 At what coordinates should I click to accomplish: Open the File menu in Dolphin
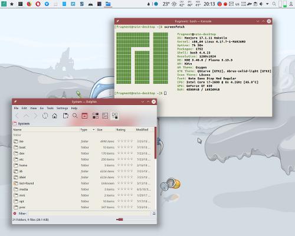tap(16, 108)
